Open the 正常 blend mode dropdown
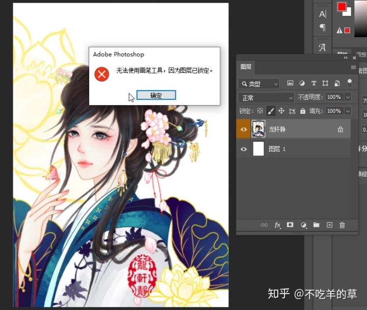Image resolution: width=367 pixels, height=310 pixels. point(266,97)
